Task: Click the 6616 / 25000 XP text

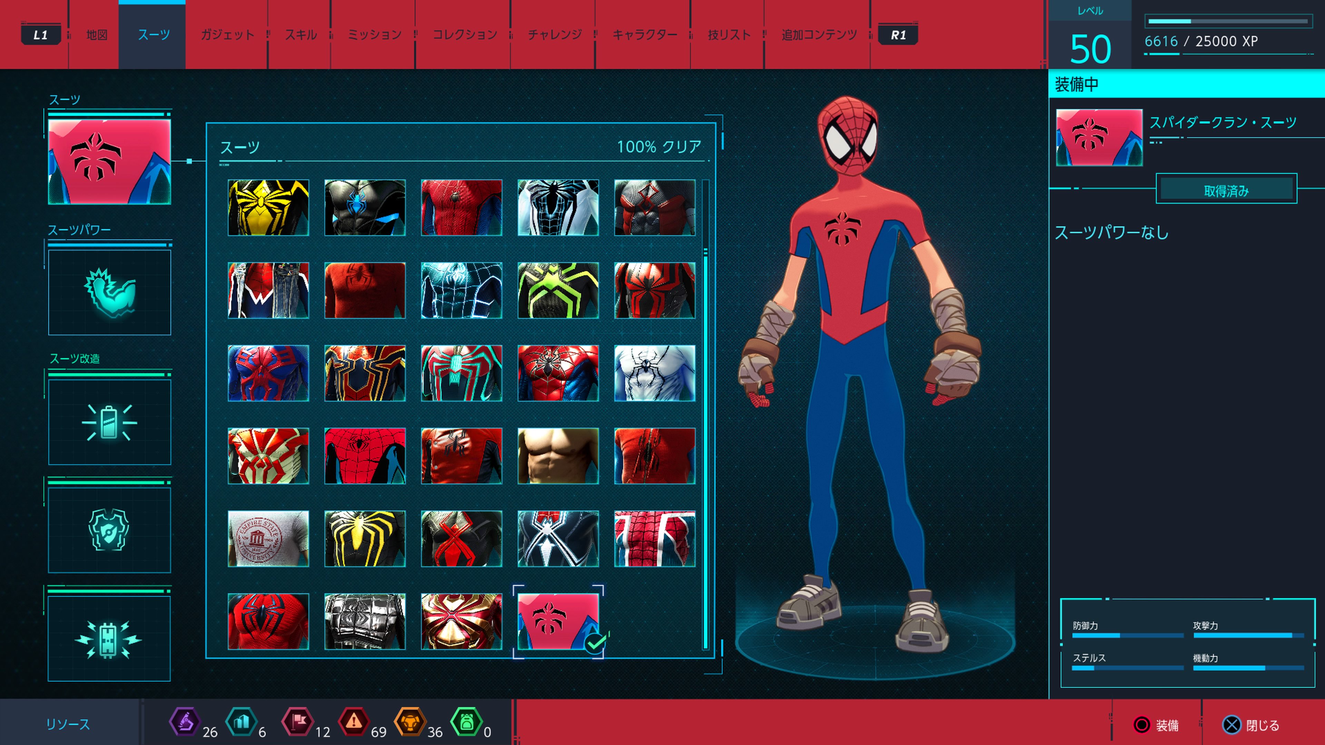Action: [1201, 41]
